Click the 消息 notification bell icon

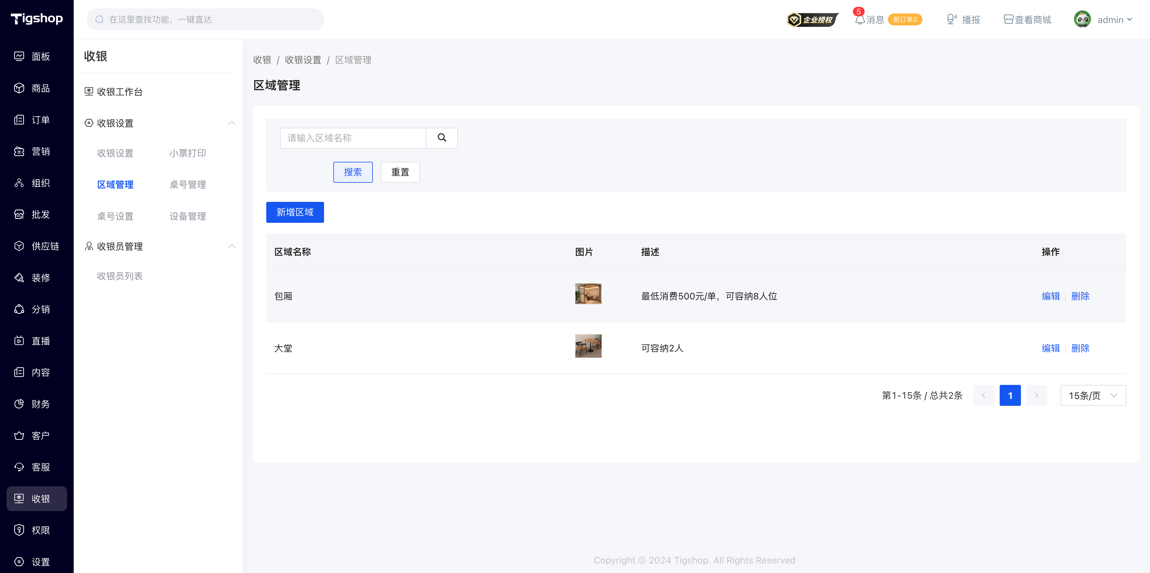(860, 20)
